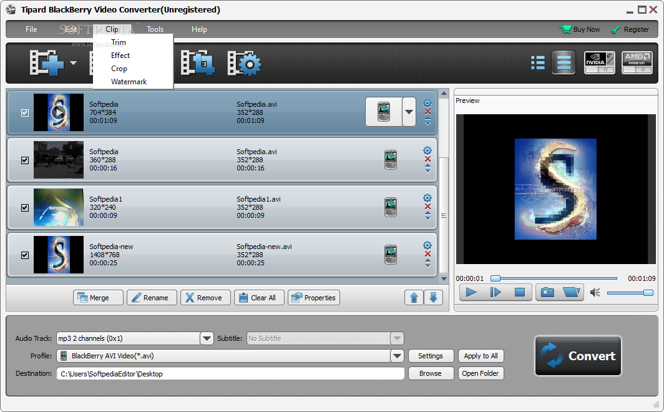Play the preview video
664x412 pixels.
pos(471,292)
